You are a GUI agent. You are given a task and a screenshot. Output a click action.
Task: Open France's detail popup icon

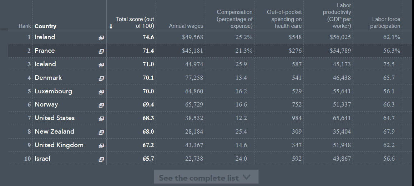pyautogui.click(x=101, y=51)
